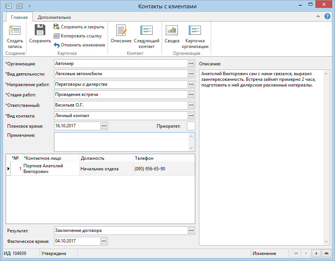Open the Плановое время date picker button

104,126
